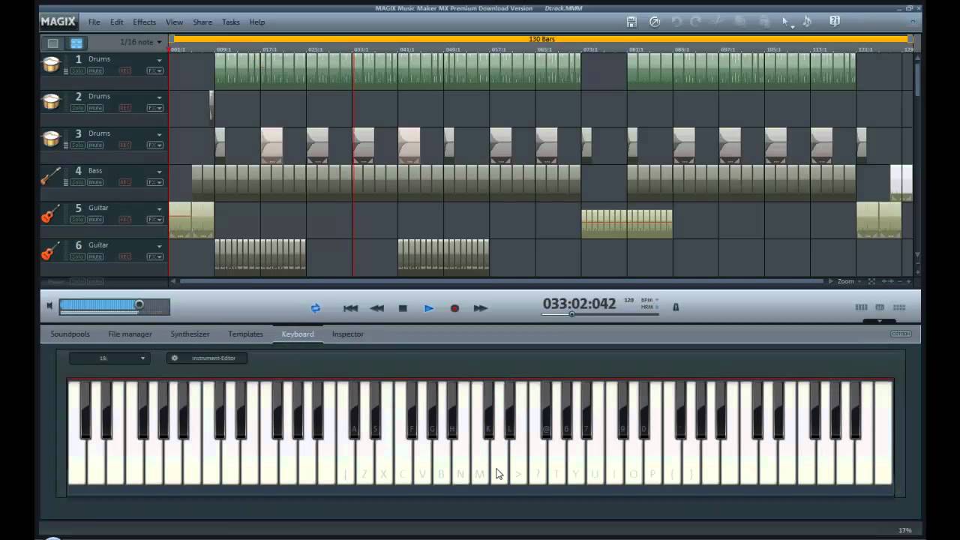
Task: Switch to the Soundpools tab
Action: 70,334
